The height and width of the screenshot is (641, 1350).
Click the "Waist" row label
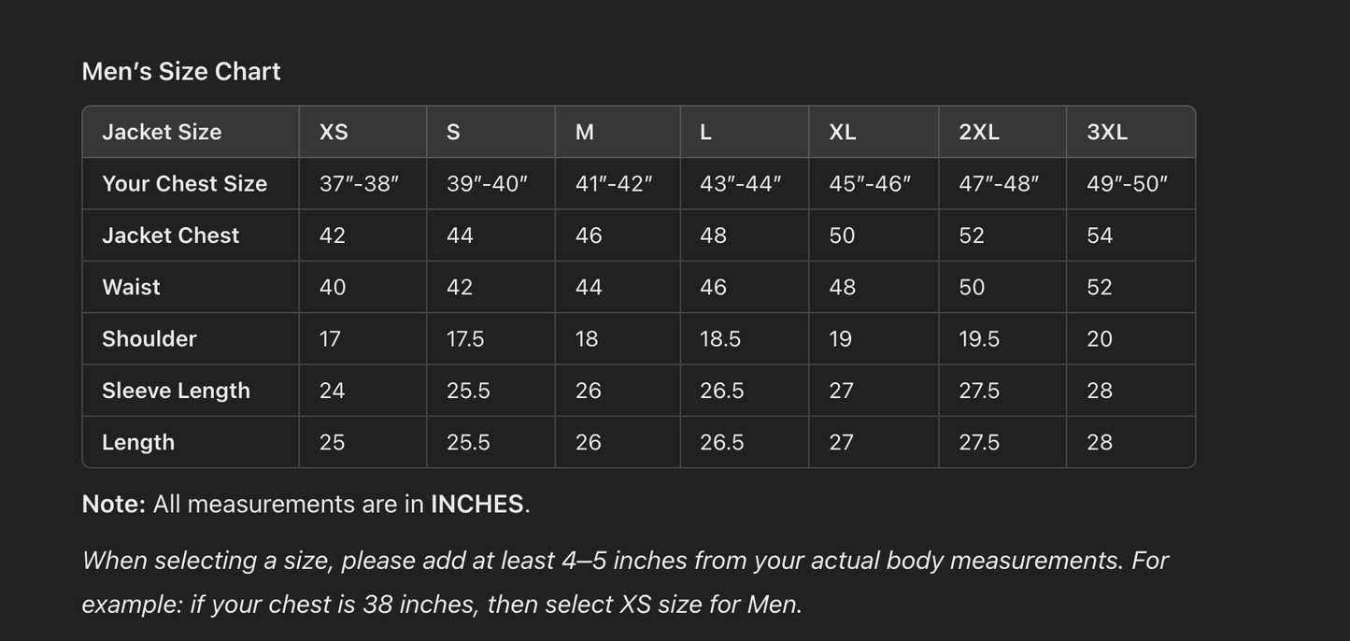(131, 287)
